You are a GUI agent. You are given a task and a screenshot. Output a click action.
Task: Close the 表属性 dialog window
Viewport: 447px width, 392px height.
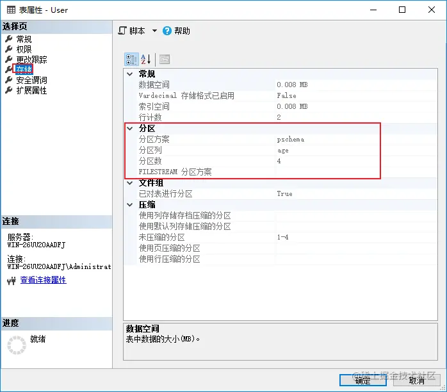tap(432, 10)
